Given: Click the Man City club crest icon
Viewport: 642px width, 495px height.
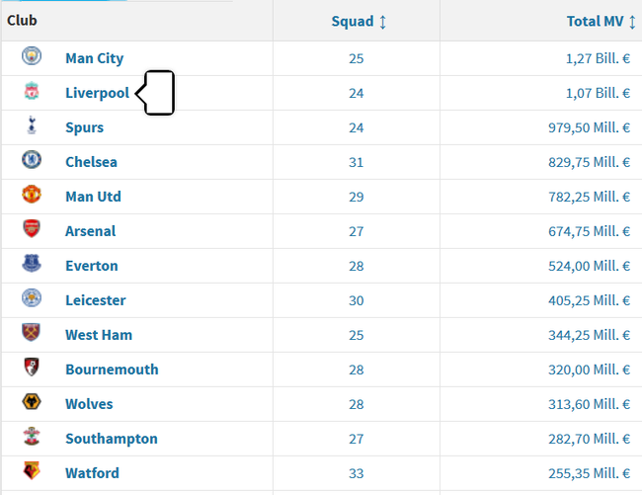Looking at the screenshot, I should [32, 56].
